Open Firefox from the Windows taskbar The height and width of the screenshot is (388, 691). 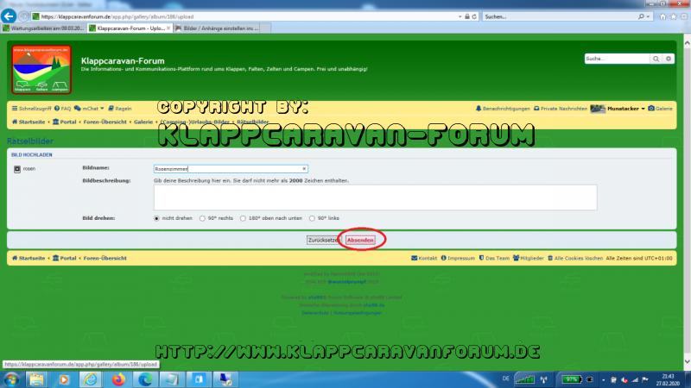point(118,379)
